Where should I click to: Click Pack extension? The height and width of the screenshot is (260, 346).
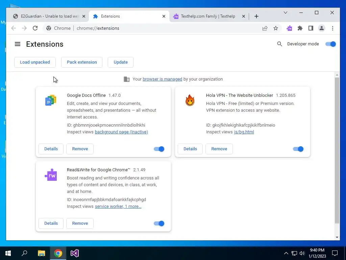82,62
